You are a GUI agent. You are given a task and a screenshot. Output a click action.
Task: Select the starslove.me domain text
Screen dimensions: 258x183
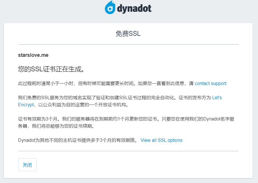33,55
